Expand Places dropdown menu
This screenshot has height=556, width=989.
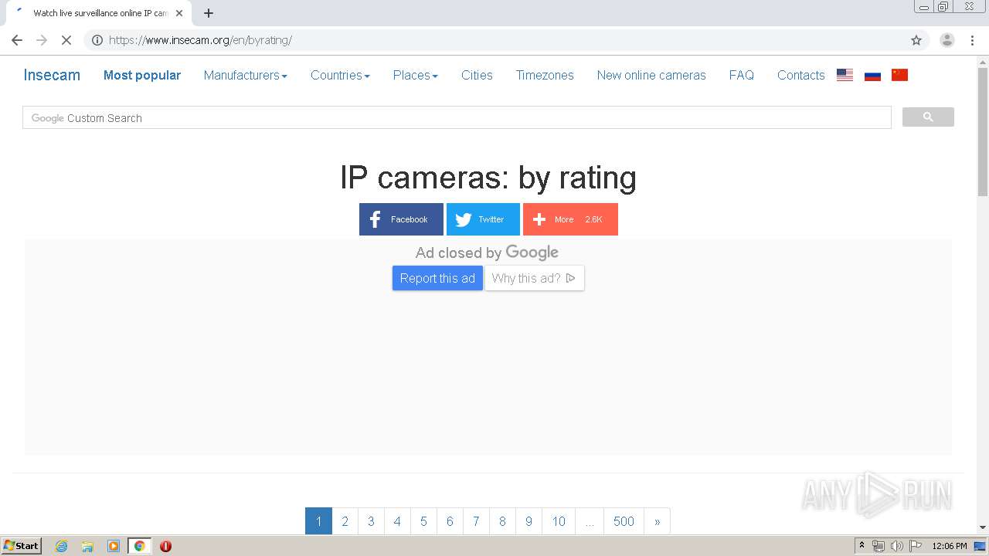pos(416,75)
